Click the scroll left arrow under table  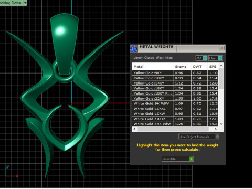[134, 129]
